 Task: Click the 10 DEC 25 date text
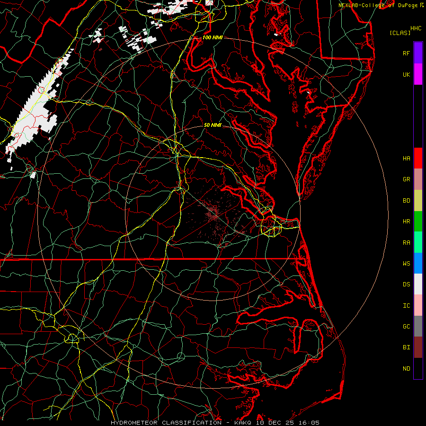tap(275, 423)
